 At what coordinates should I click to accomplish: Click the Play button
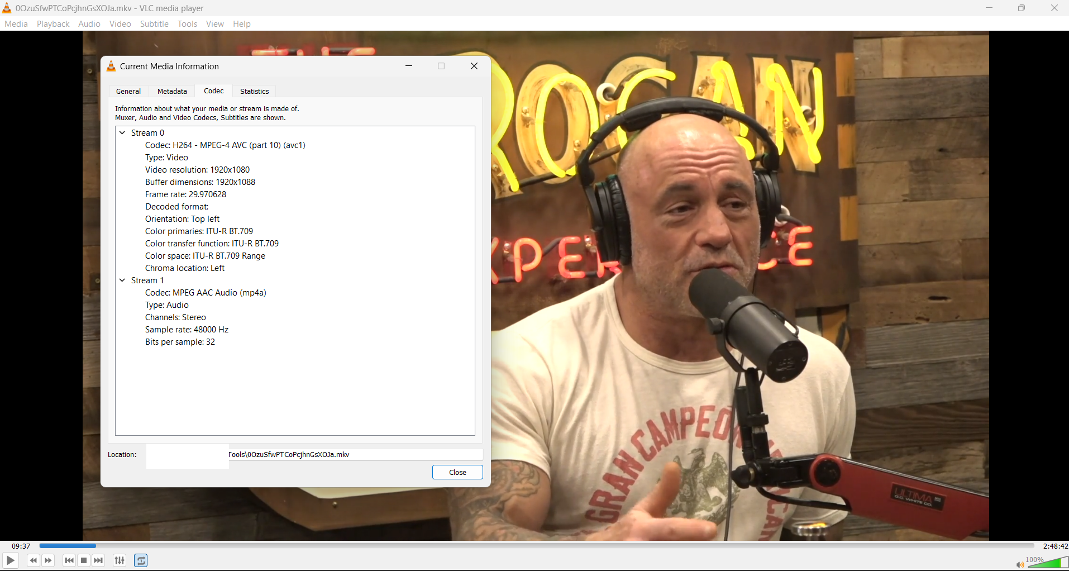pos(11,560)
